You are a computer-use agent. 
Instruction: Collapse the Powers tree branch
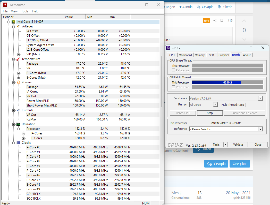(13, 83)
